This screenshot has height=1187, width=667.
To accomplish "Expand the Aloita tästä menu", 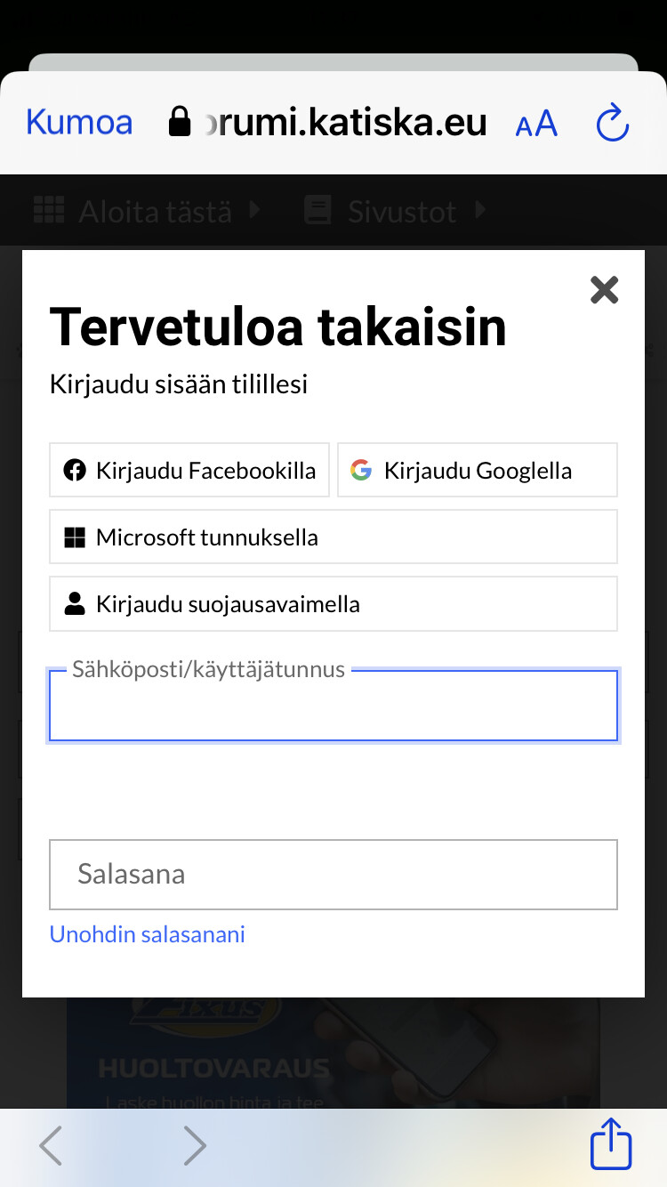I will [x=147, y=211].
